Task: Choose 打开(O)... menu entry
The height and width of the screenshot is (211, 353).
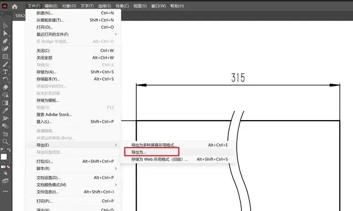Action: pos(74,27)
